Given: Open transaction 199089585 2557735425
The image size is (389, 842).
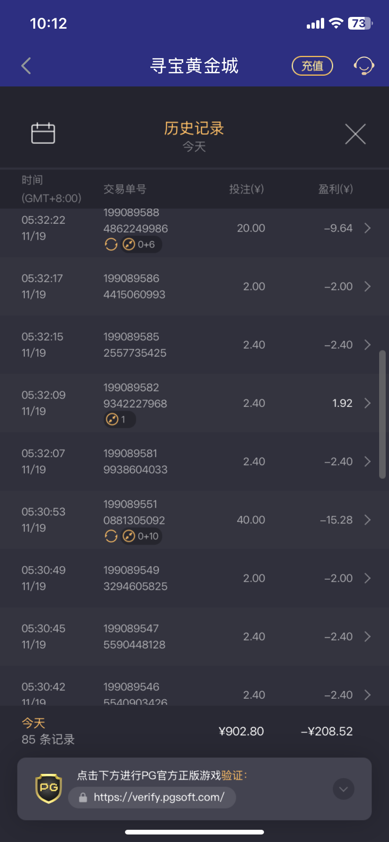Looking at the screenshot, I should coord(135,345).
